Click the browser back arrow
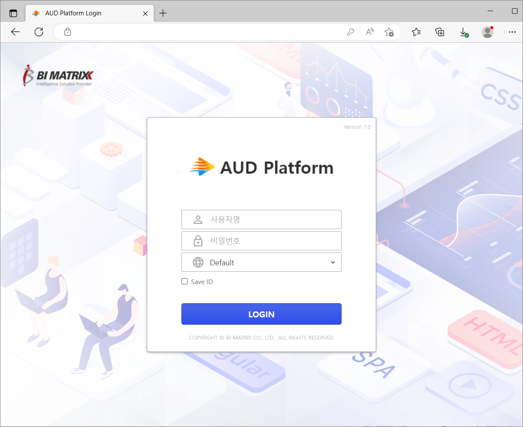This screenshot has width=523, height=427. (15, 32)
